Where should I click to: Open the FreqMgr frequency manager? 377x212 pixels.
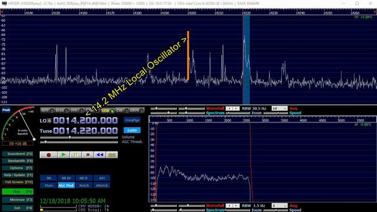[132, 120]
